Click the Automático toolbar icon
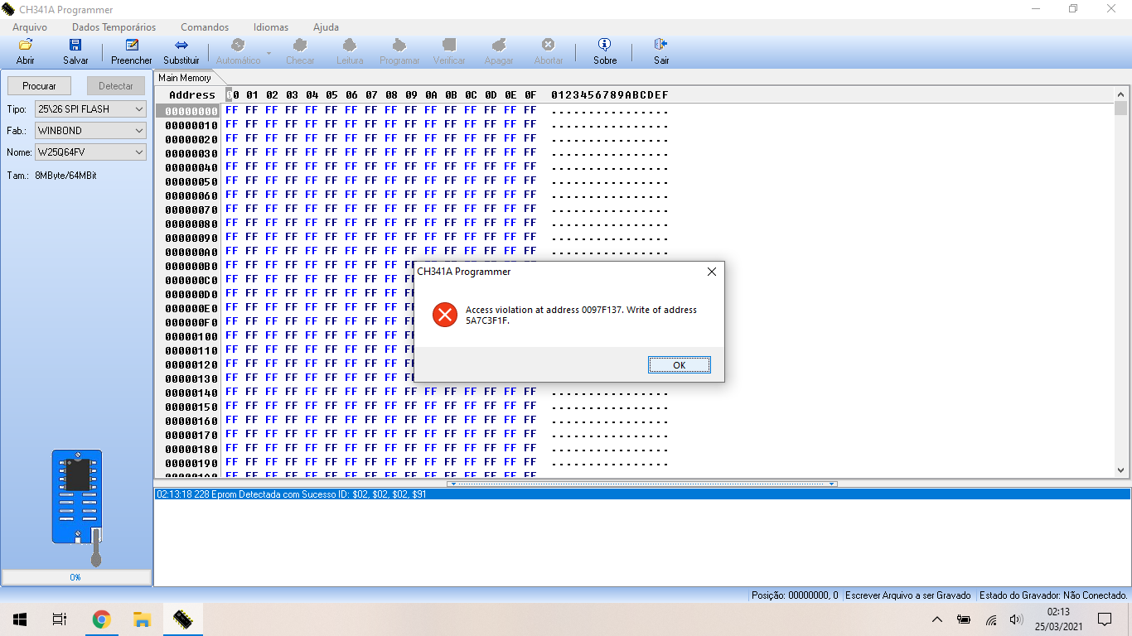 point(238,45)
